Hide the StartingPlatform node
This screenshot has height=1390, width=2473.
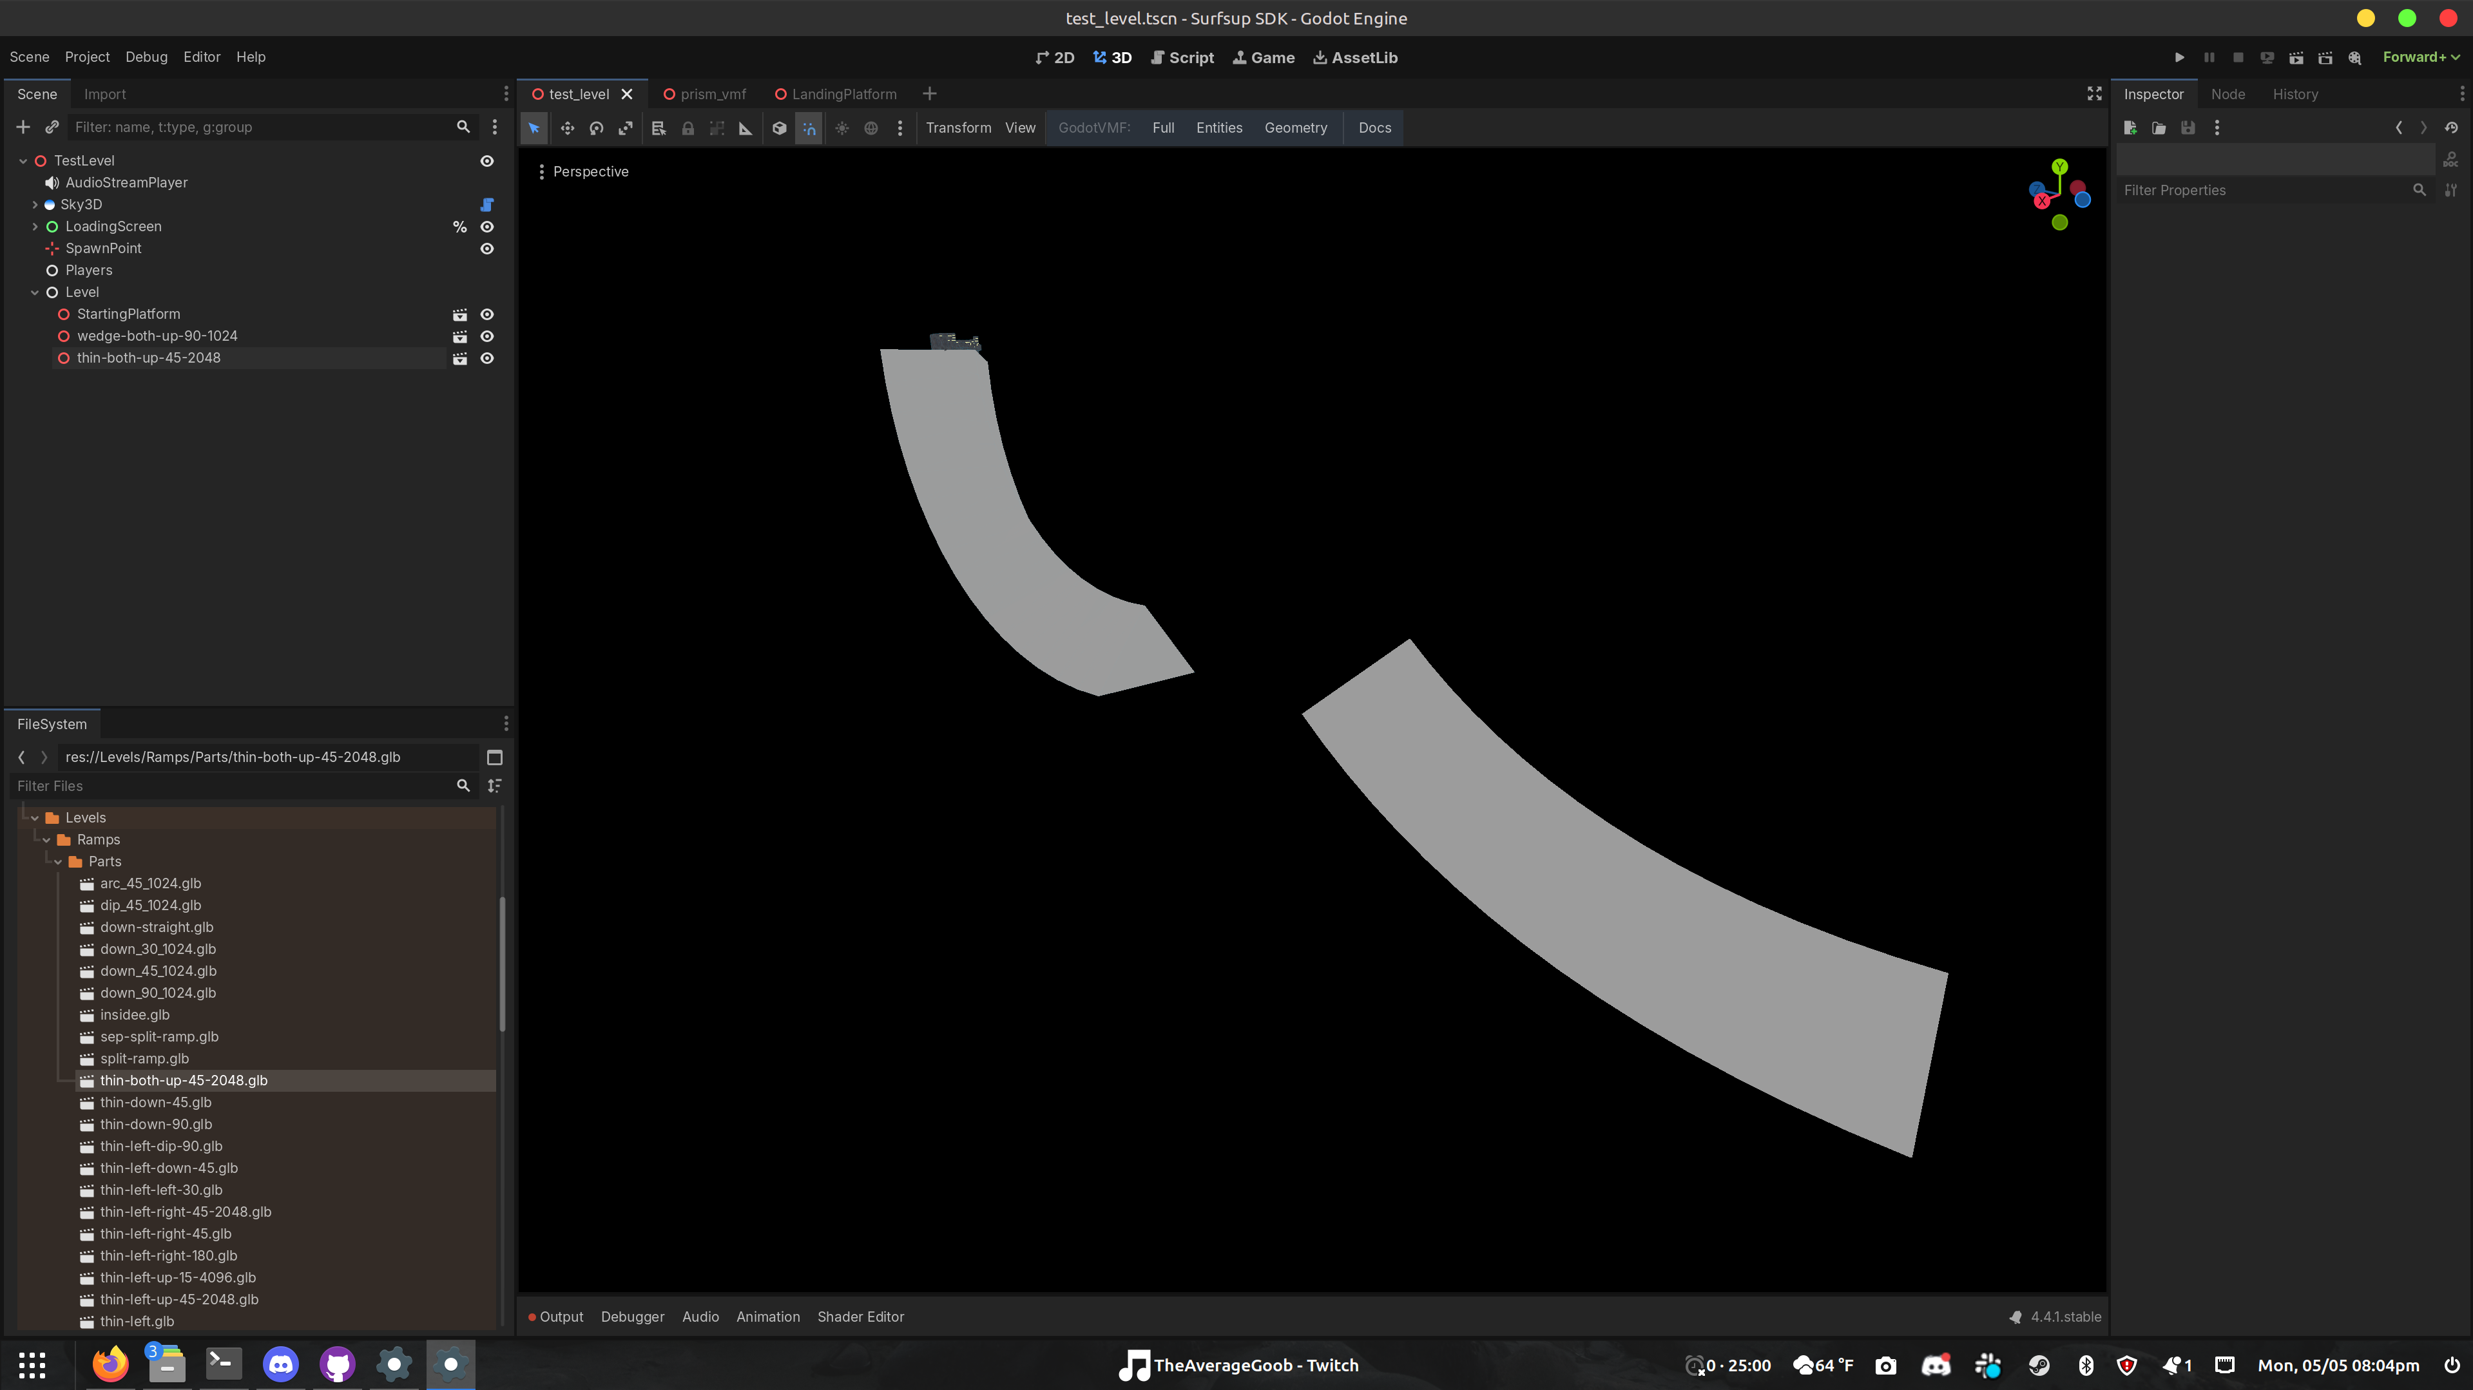pyautogui.click(x=486, y=315)
